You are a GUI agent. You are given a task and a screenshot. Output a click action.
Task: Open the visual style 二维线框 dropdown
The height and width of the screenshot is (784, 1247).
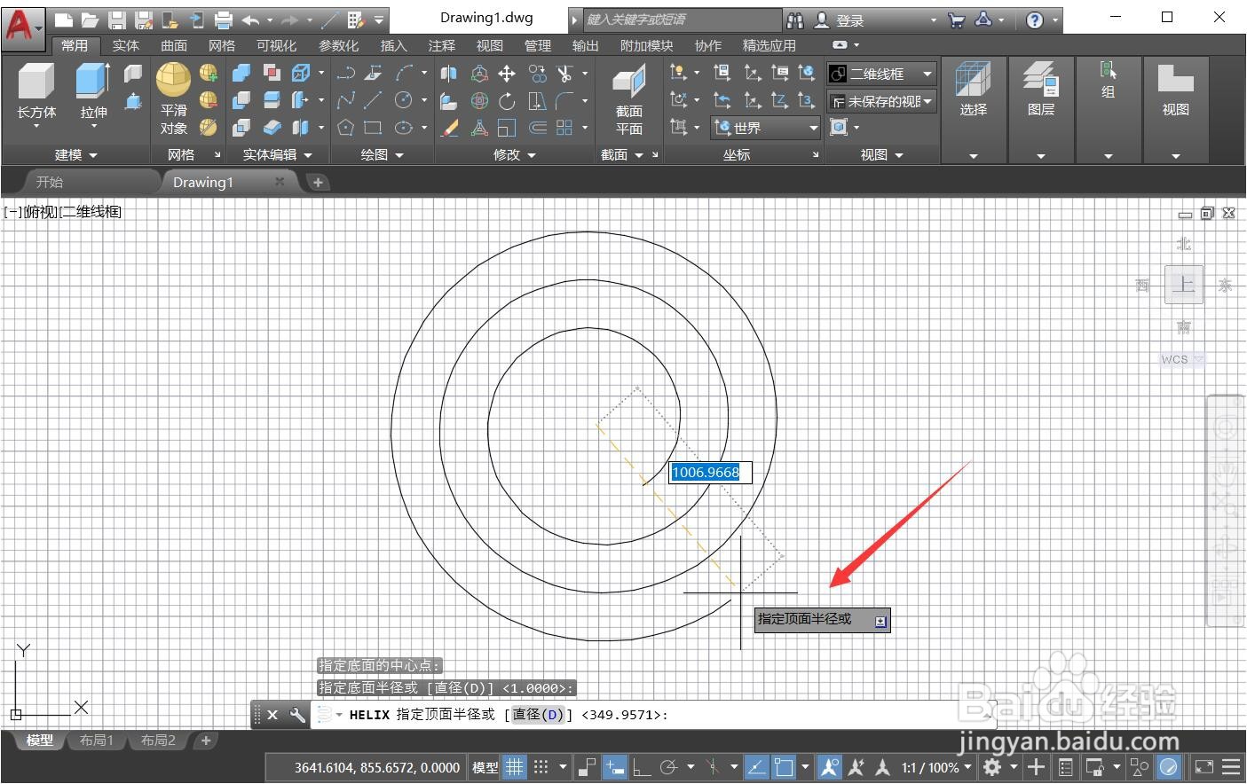point(882,74)
